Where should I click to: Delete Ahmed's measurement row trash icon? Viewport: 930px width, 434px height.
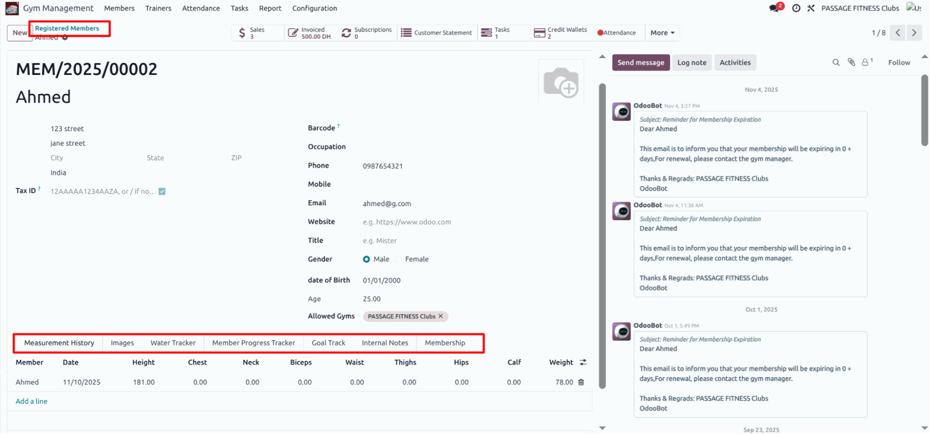click(x=581, y=382)
